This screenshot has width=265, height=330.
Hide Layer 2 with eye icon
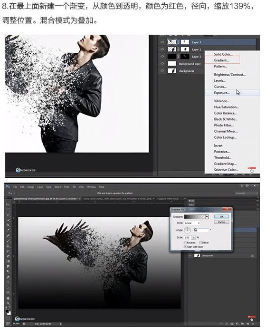[162, 57]
